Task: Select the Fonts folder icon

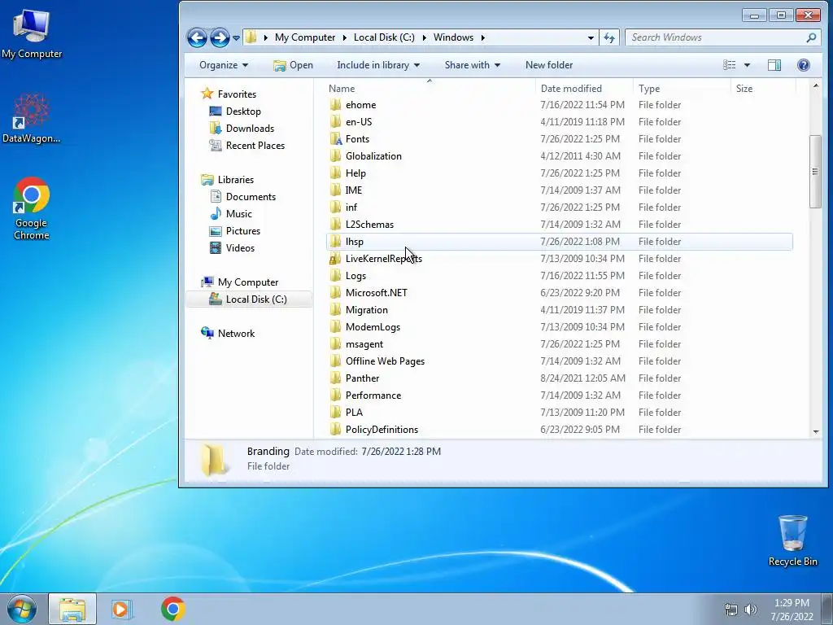Action: coord(335,138)
